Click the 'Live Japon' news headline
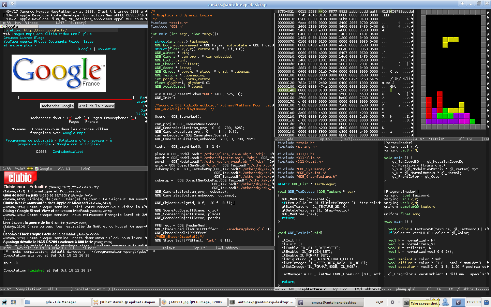This screenshot has width=491, height=307. pos(34,222)
